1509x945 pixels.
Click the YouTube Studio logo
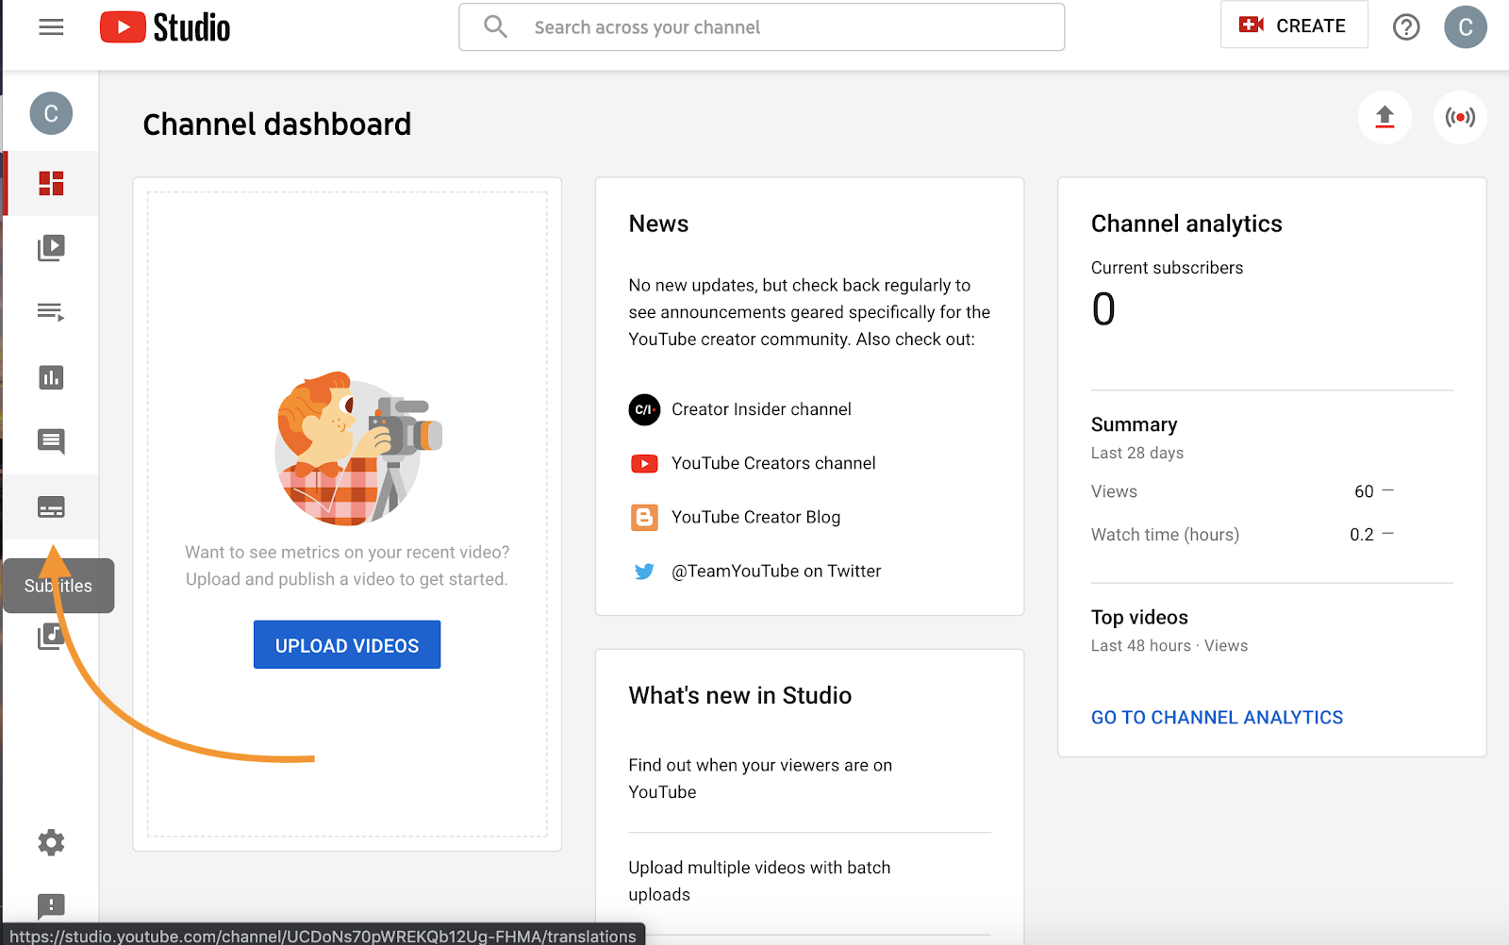[x=165, y=27]
